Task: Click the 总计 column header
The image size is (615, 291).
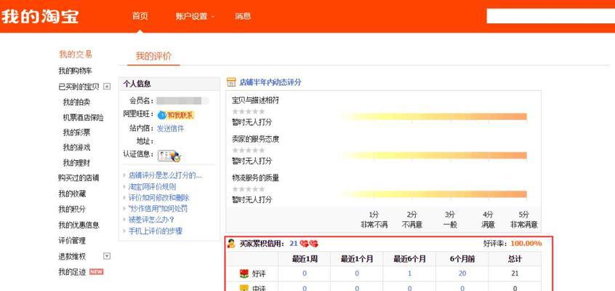Action: [515, 259]
